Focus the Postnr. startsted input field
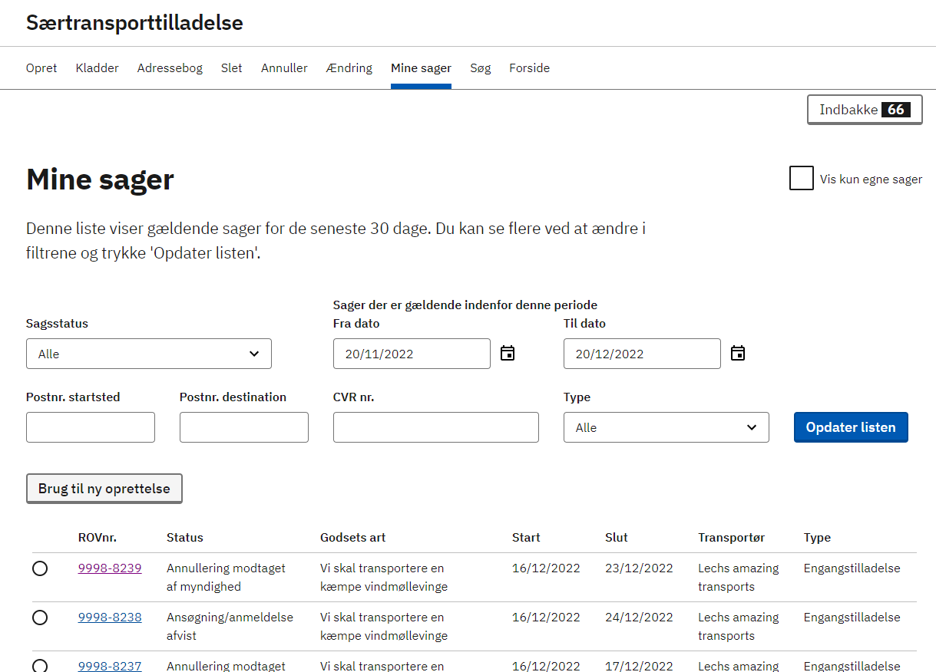This screenshot has height=672, width=936. pyautogui.click(x=91, y=427)
